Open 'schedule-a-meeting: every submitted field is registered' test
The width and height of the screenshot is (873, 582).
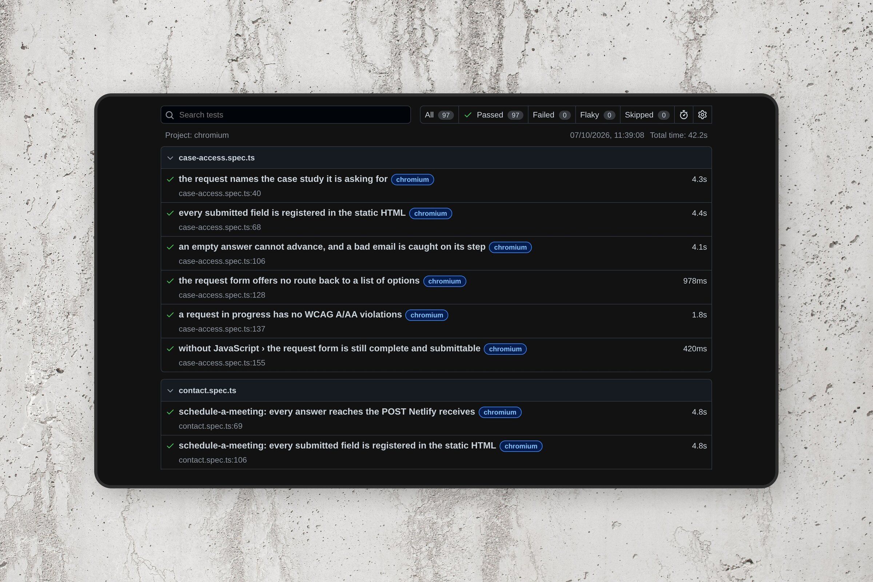coord(337,445)
